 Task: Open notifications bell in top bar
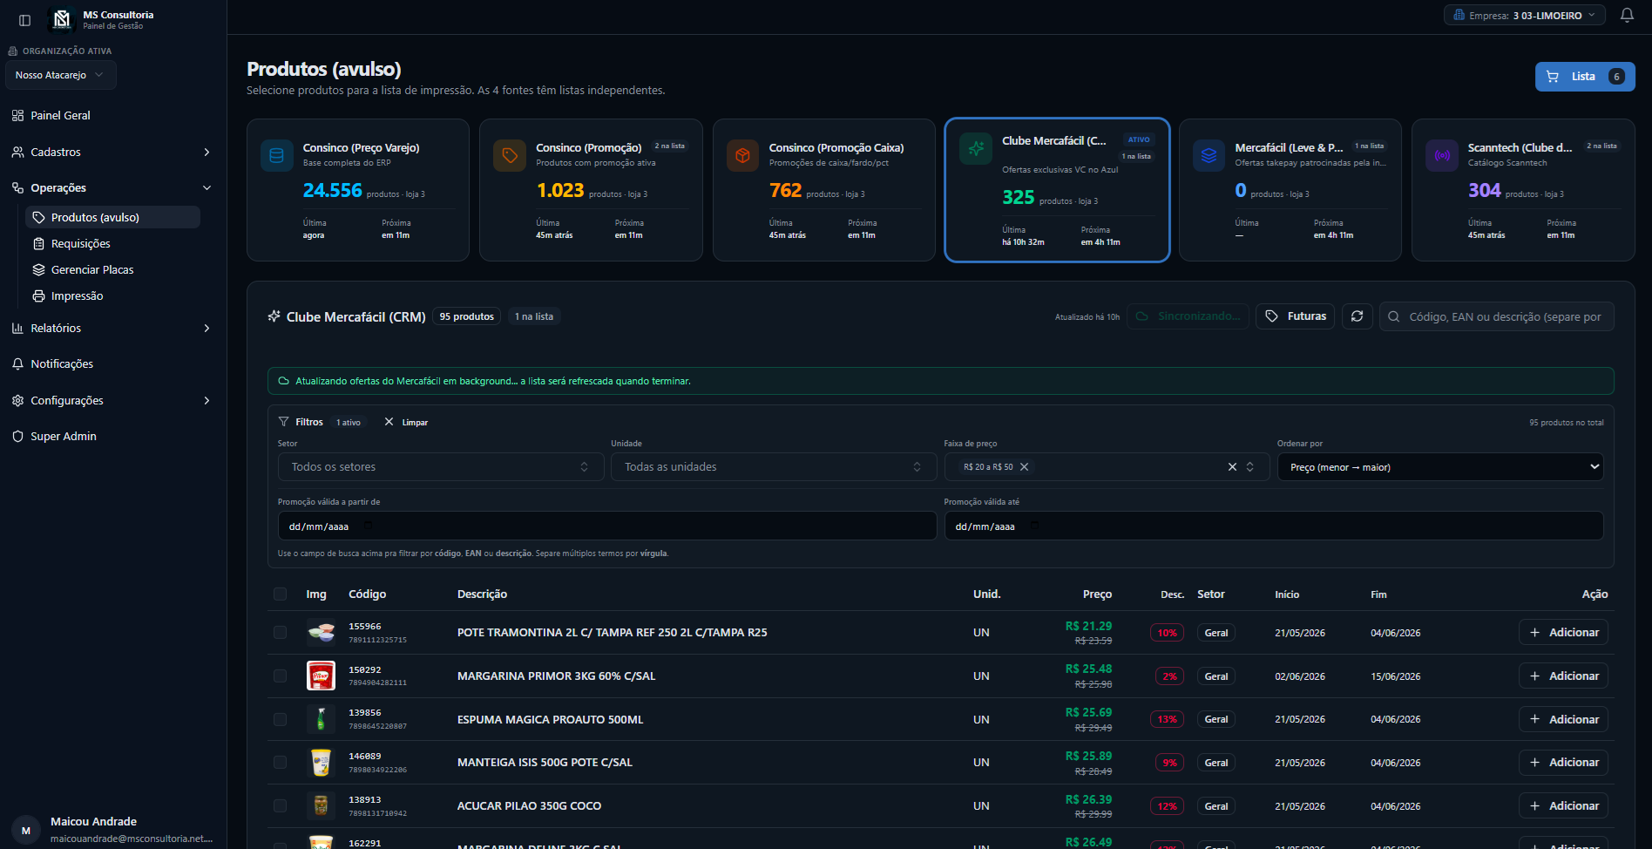tap(1627, 16)
